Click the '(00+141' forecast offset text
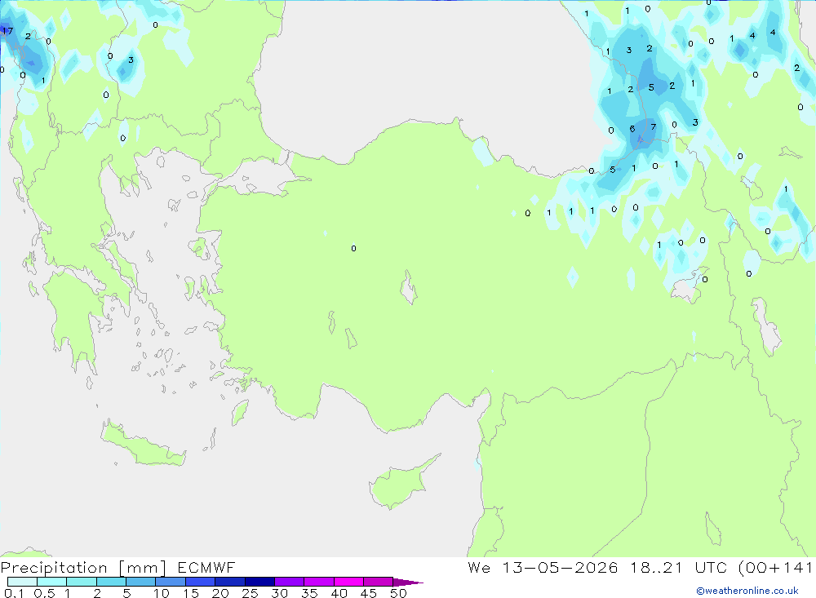This screenshot has height=598, width=816. [775, 567]
